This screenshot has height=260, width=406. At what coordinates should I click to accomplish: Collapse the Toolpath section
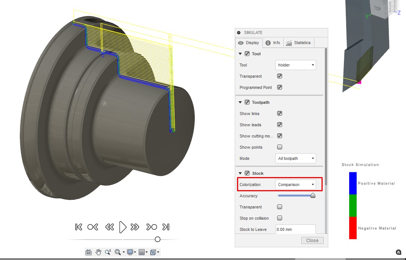pyautogui.click(x=240, y=102)
